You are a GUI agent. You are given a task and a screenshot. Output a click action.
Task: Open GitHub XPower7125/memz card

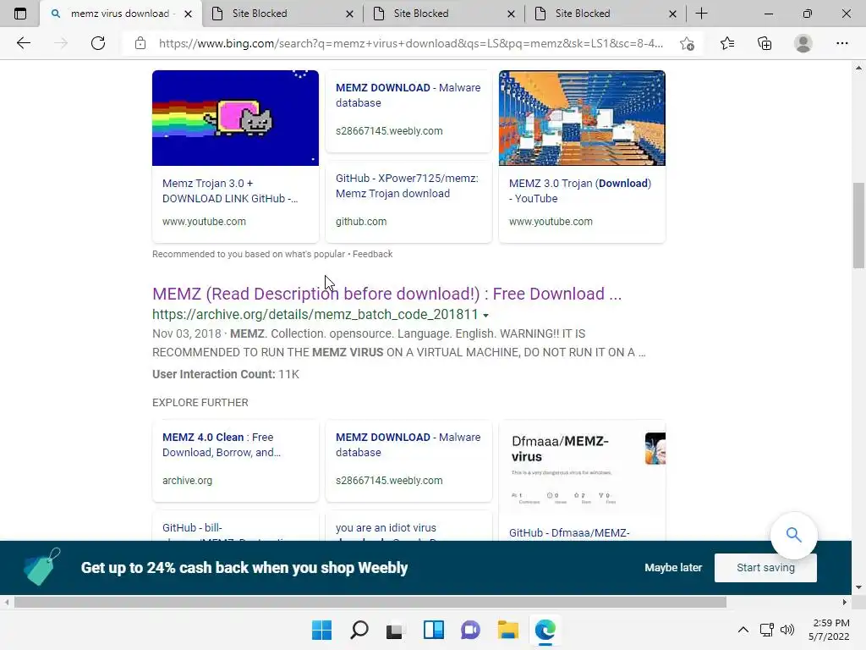coord(408,201)
